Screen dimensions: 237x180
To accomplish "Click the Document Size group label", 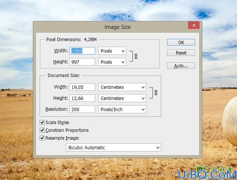I will coord(64,76).
